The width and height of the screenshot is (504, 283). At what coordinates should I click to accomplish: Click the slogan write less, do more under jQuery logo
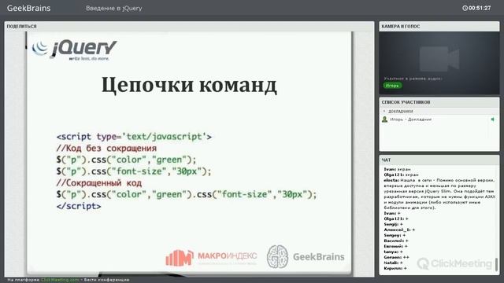click(89, 58)
